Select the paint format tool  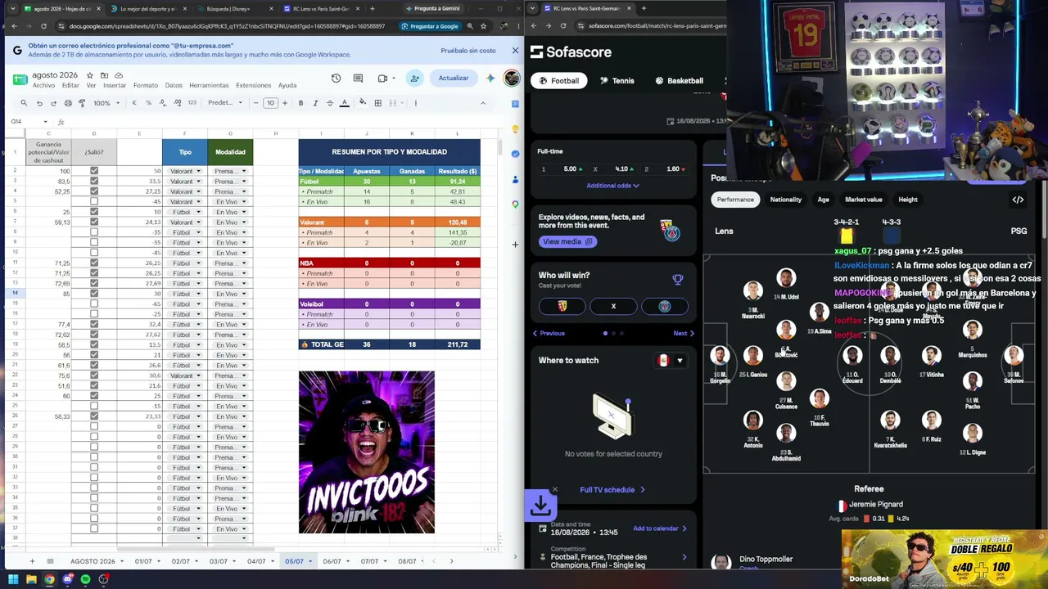point(82,103)
